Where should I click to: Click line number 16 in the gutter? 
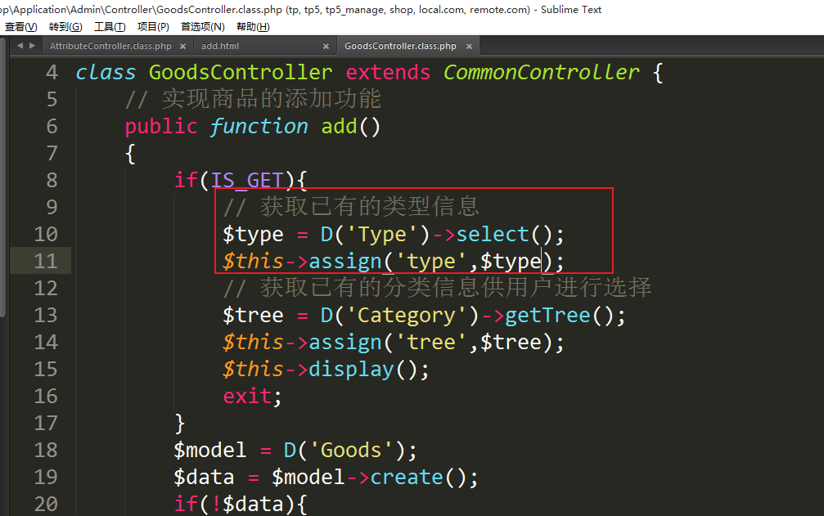tap(46, 397)
